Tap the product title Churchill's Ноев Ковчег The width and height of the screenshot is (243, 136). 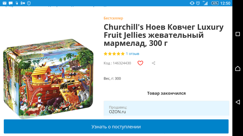coord(164,35)
